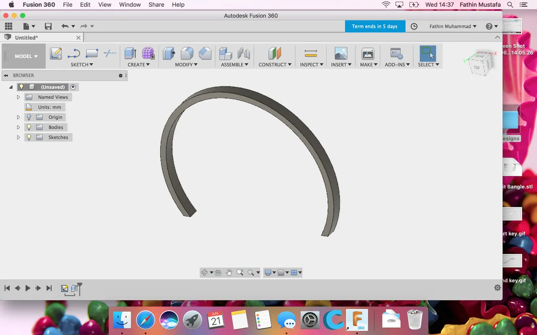Expand the Named Views folder

18,97
